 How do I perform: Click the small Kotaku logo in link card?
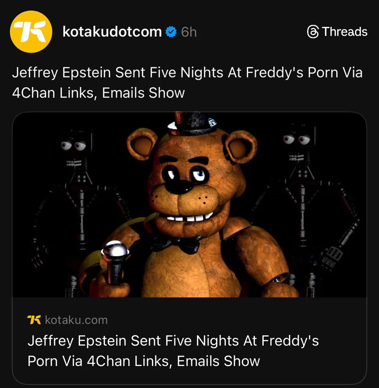34,320
